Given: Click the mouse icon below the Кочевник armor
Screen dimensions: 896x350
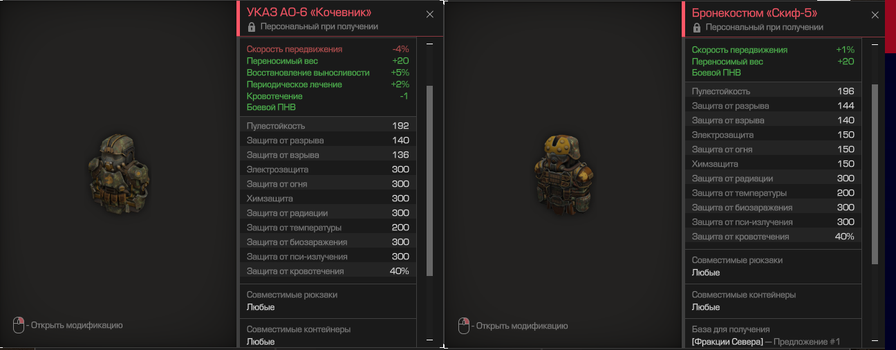Looking at the screenshot, I should click(19, 324).
